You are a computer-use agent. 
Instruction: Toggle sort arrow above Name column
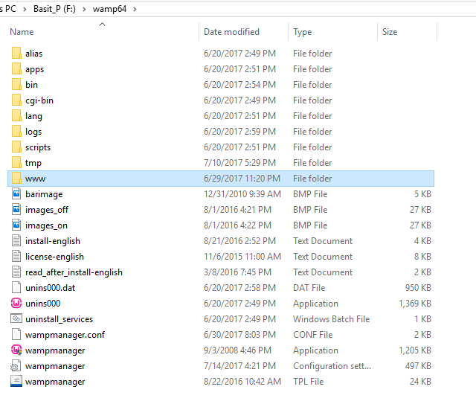(103, 25)
